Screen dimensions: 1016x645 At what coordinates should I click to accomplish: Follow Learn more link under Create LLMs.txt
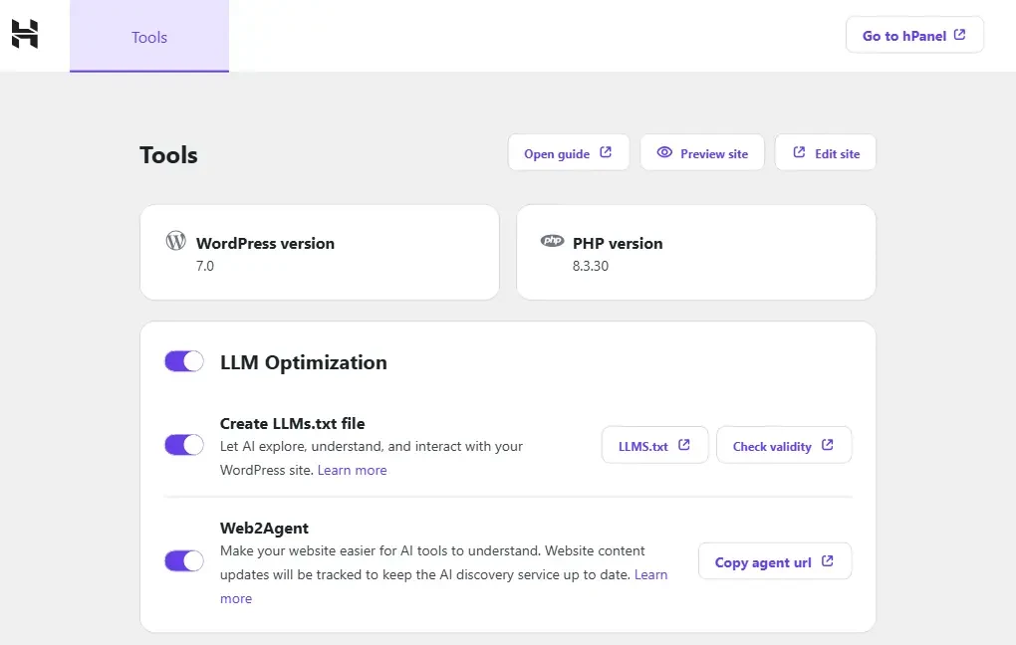tap(352, 470)
